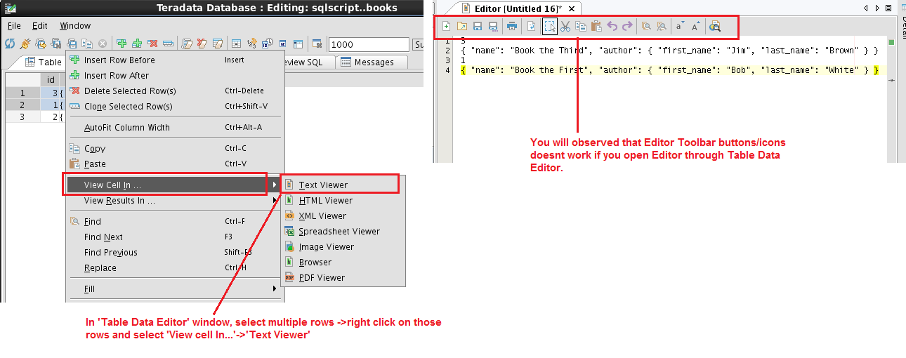Select Browser in the submenu

point(343,262)
